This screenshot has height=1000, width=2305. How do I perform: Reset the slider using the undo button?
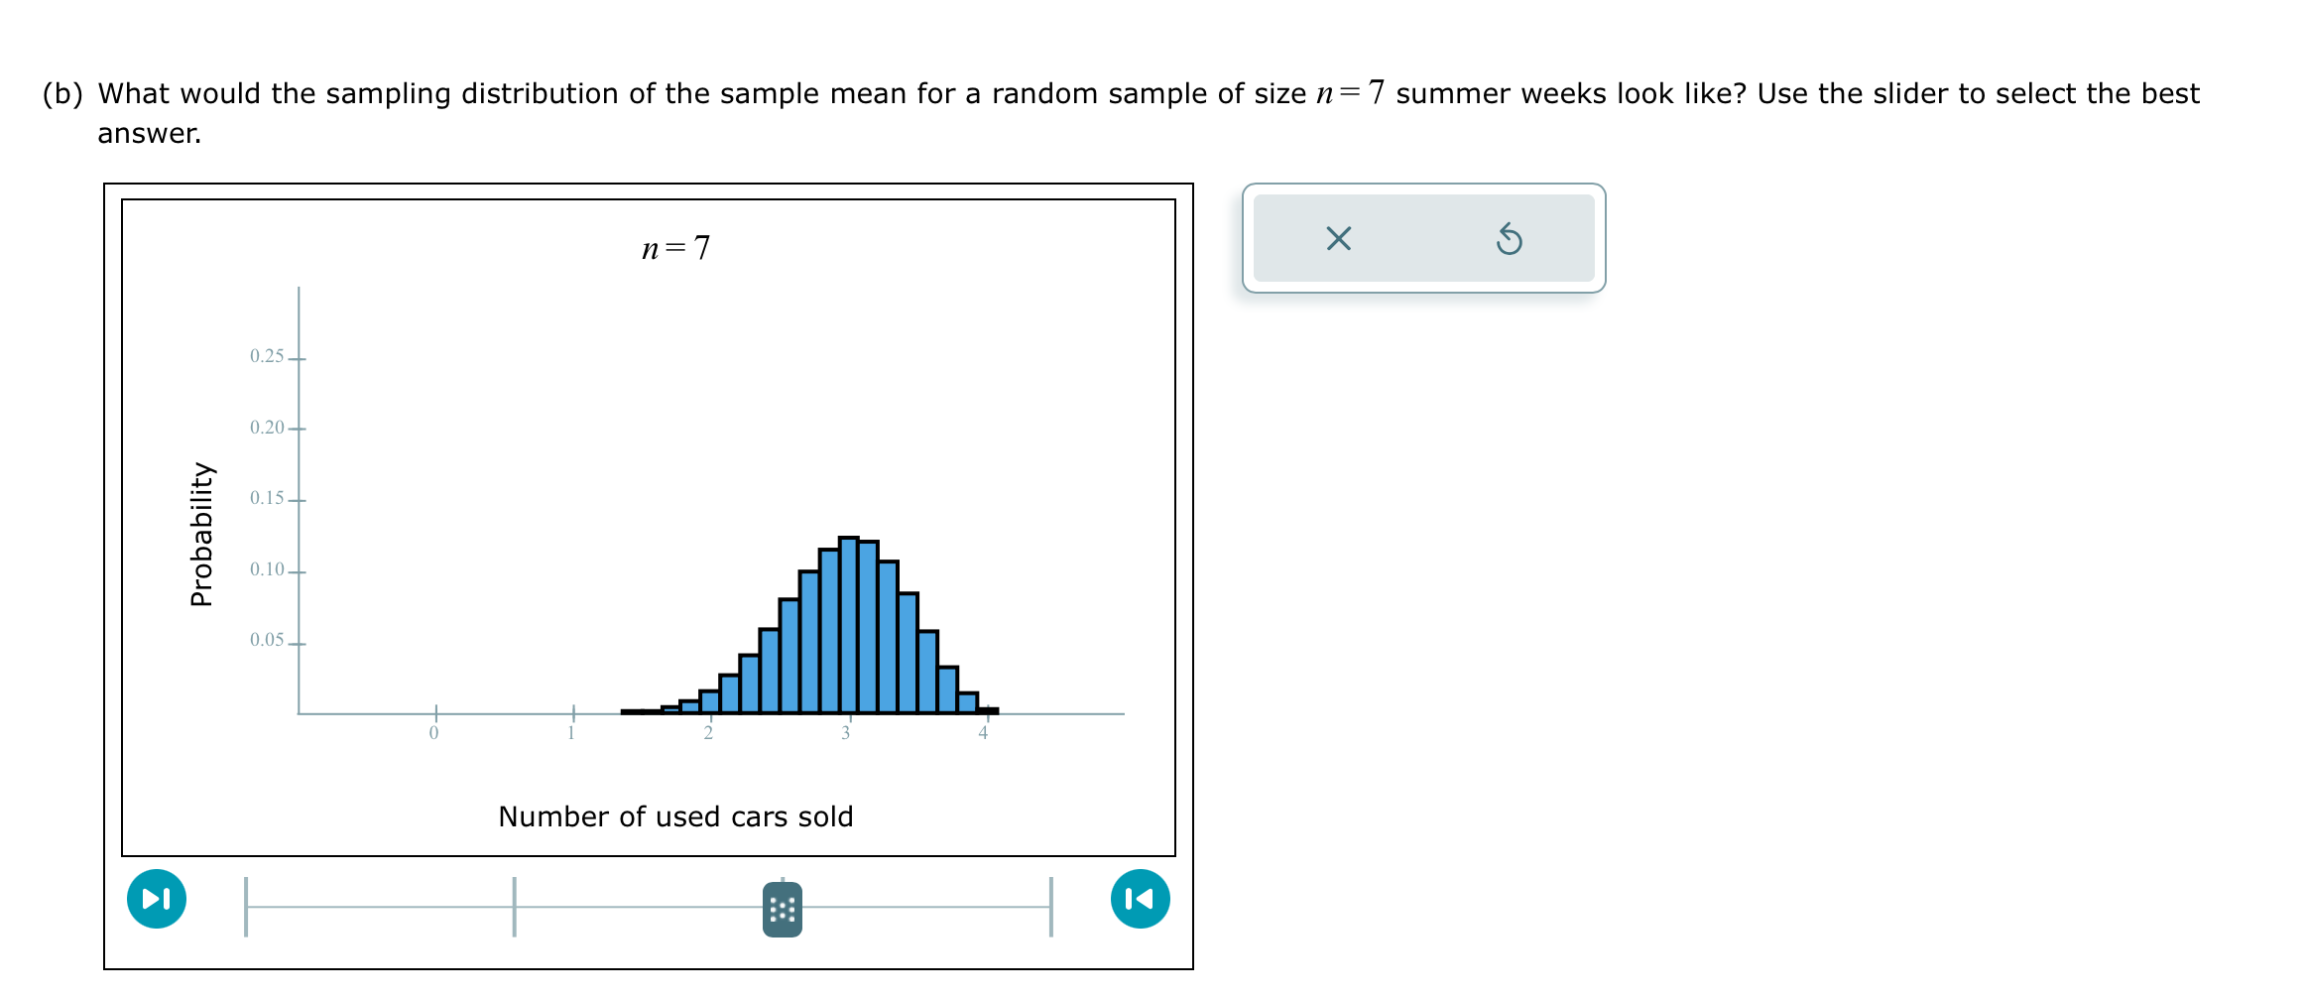(x=1511, y=237)
